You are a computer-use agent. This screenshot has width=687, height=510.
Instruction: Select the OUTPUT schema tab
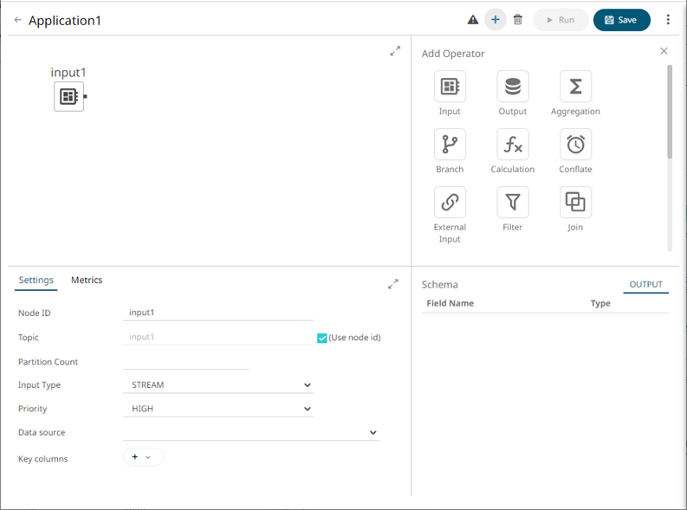coord(645,284)
